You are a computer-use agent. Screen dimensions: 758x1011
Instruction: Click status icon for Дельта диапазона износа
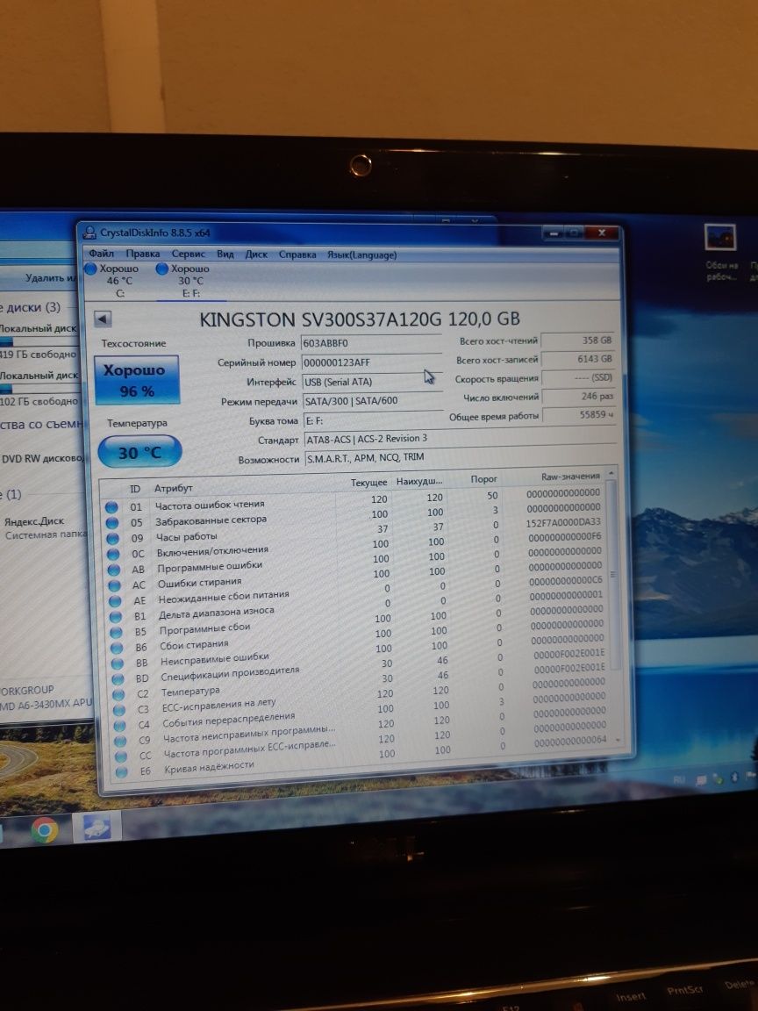click(116, 617)
